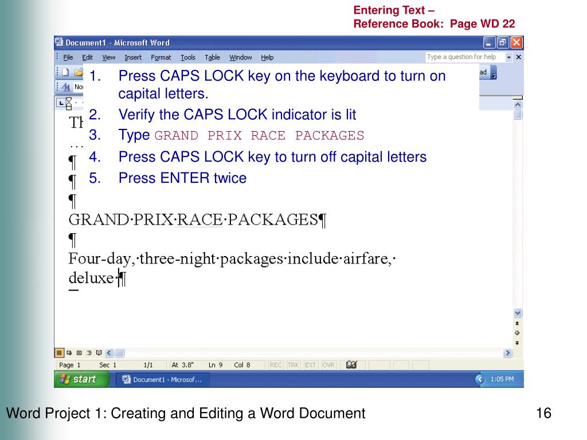Click the word deluxe in the document
The width and height of the screenshot is (587, 440).
(x=91, y=278)
